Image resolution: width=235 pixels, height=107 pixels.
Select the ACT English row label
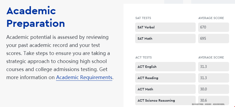165,67
